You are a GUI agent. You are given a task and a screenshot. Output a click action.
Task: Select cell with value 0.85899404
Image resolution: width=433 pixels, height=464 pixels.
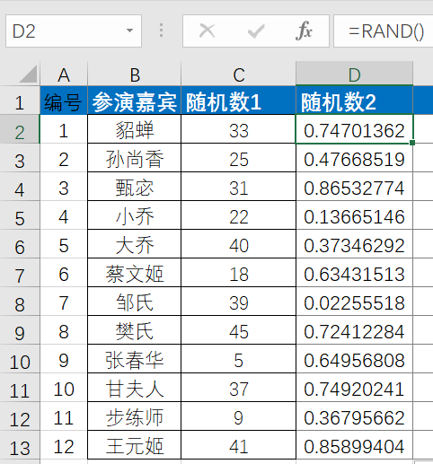[x=354, y=445]
